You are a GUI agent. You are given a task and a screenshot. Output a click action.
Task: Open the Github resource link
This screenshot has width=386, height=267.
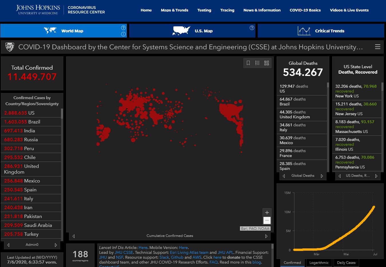[177, 257]
